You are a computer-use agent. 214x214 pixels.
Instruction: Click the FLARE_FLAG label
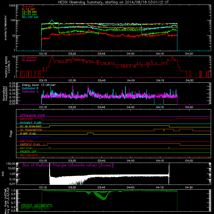coord(28,133)
